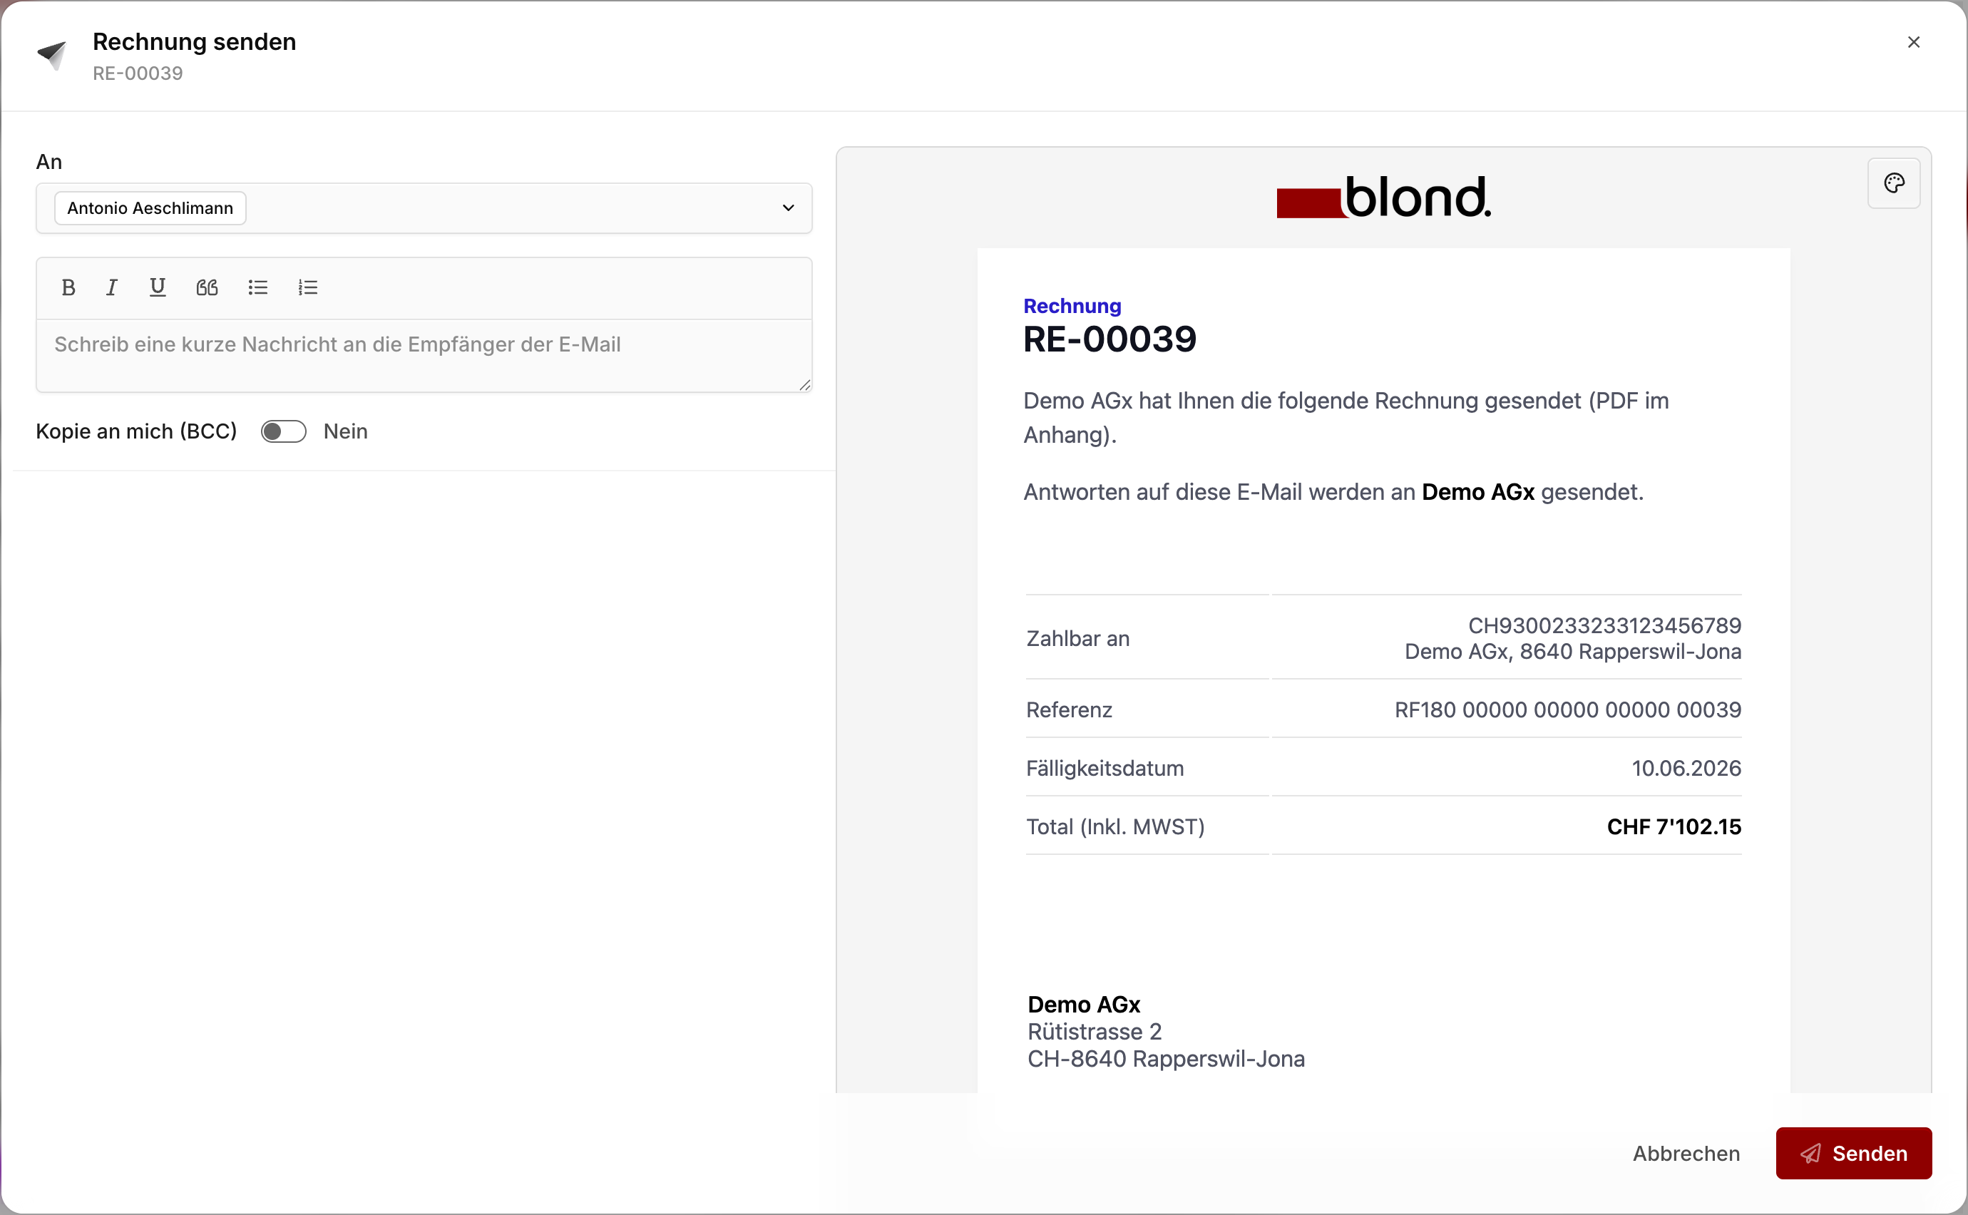Select the Antonio Aeschlimann recipient tag
Screen dimensions: 1968x1215
(x=150, y=208)
